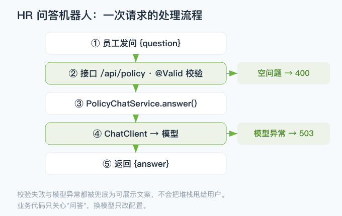Click the circled number ③ icon
This screenshot has width=342, height=216.
click(x=79, y=103)
